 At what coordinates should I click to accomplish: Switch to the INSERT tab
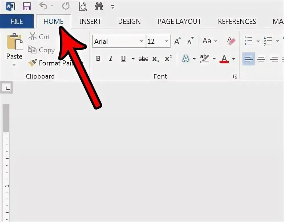(x=90, y=22)
